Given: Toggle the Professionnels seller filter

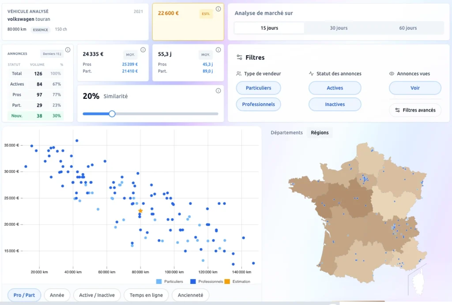Looking at the screenshot, I should tap(258, 104).
